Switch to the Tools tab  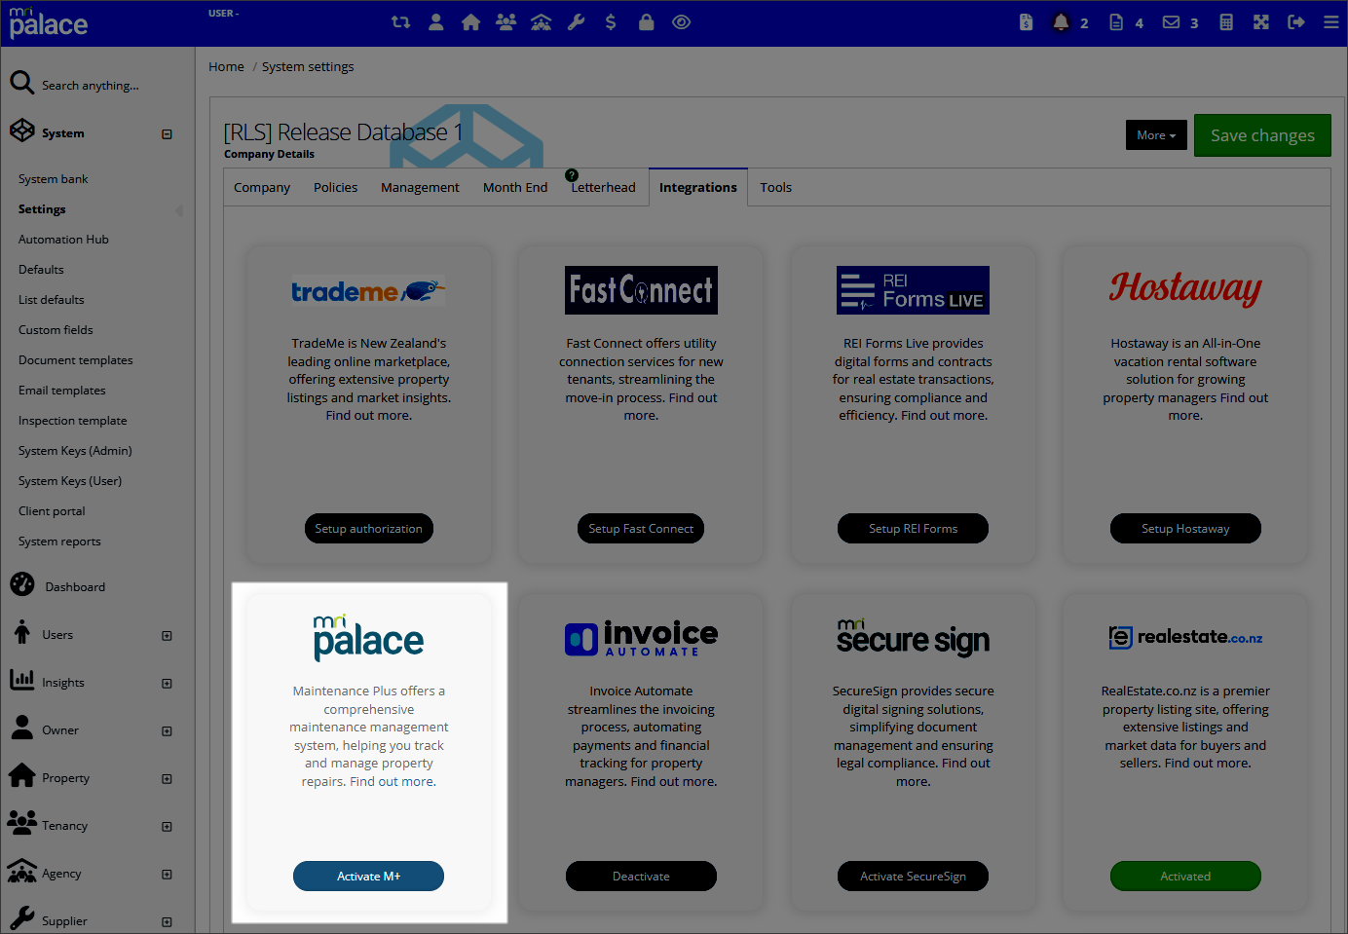tap(775, 188)
